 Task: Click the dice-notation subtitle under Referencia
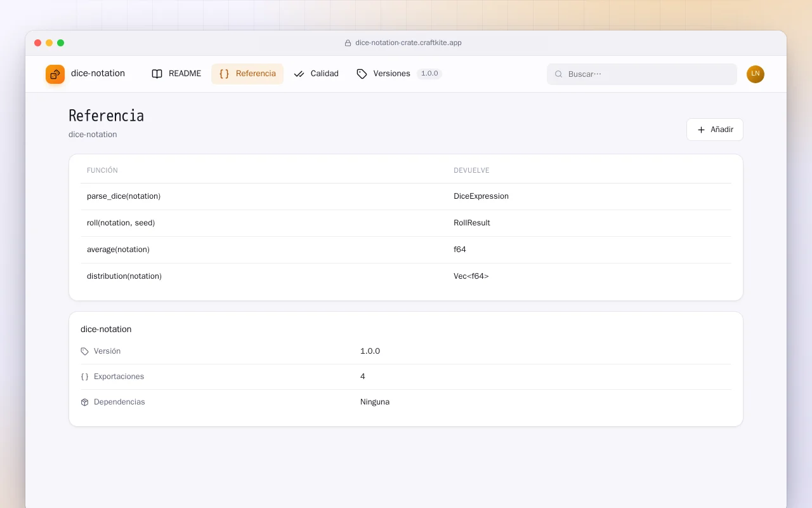pyautogui.click(x=93, y=135)
